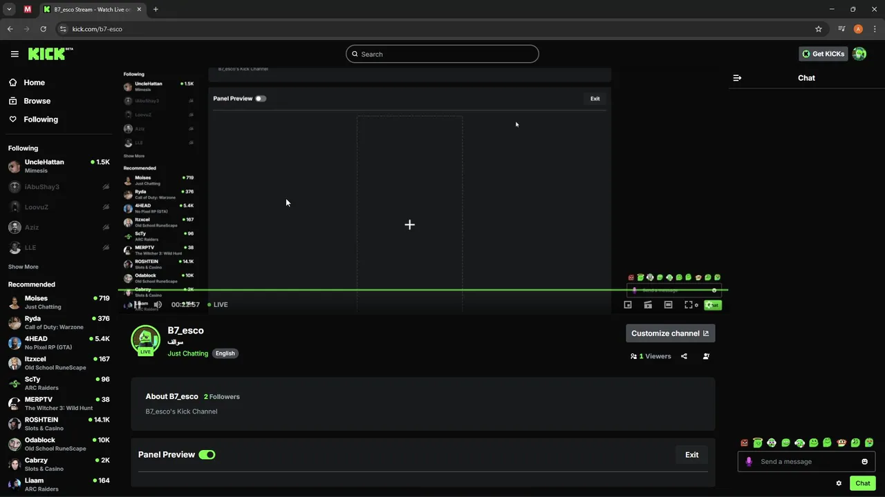This screenshot has width=885, height=497.
Task: Open 4HEAD No Pixel RP channel
Action: click(59, 343)
